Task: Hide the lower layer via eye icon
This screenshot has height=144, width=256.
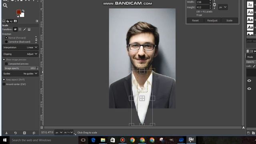Action: (249, 89)
